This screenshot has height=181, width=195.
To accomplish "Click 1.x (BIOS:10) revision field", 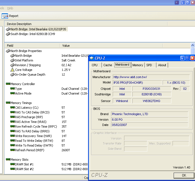I will [x=176, y=83].
